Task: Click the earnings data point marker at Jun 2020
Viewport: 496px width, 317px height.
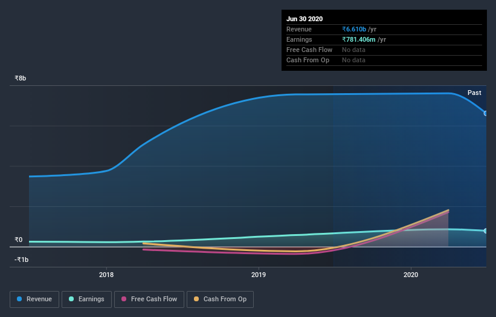Action: 486,231
